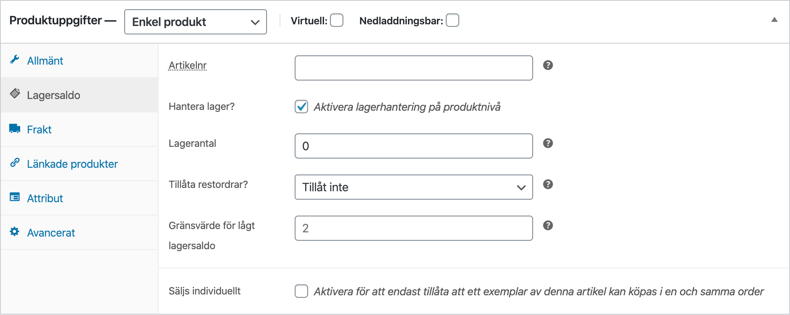Enable the Virtuell checkbox
Screen dimensions: 790x315
tap(337, 21)
